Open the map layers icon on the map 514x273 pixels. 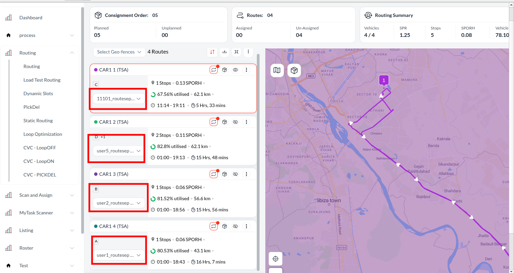coord(277,70)
